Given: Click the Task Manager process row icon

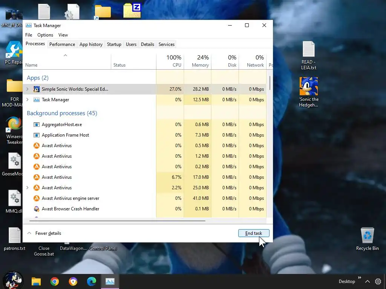Looking at the screenshot, I should (x=37, y=99).
